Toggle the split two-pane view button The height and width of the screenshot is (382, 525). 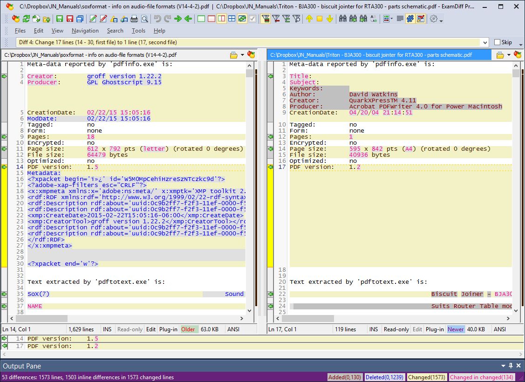222,19
